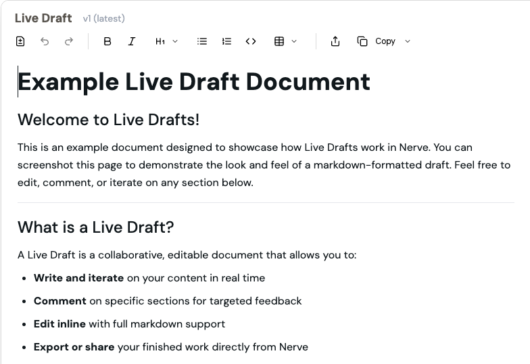530x364 pixels.
Task: Insert a bulleted list
Action: click(x=202, y=41)
